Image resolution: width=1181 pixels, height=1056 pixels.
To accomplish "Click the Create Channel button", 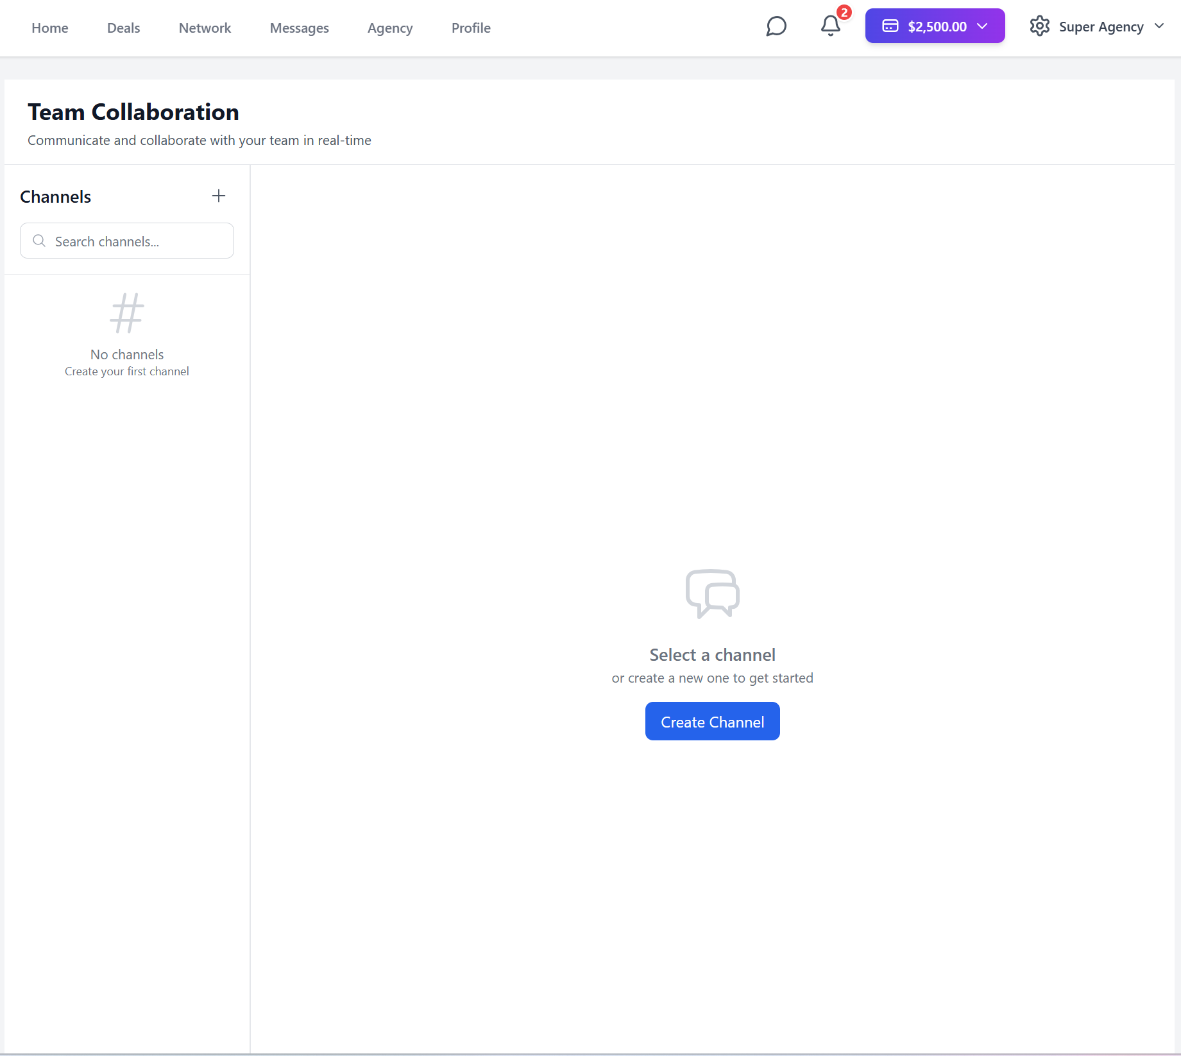I will pyautogui.click(x=713, y=721).
